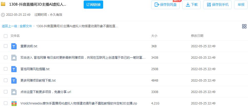Click the 4.21G size value
Image resolution: width=248 pixels, height=108 pixels.
pos(155,103)
